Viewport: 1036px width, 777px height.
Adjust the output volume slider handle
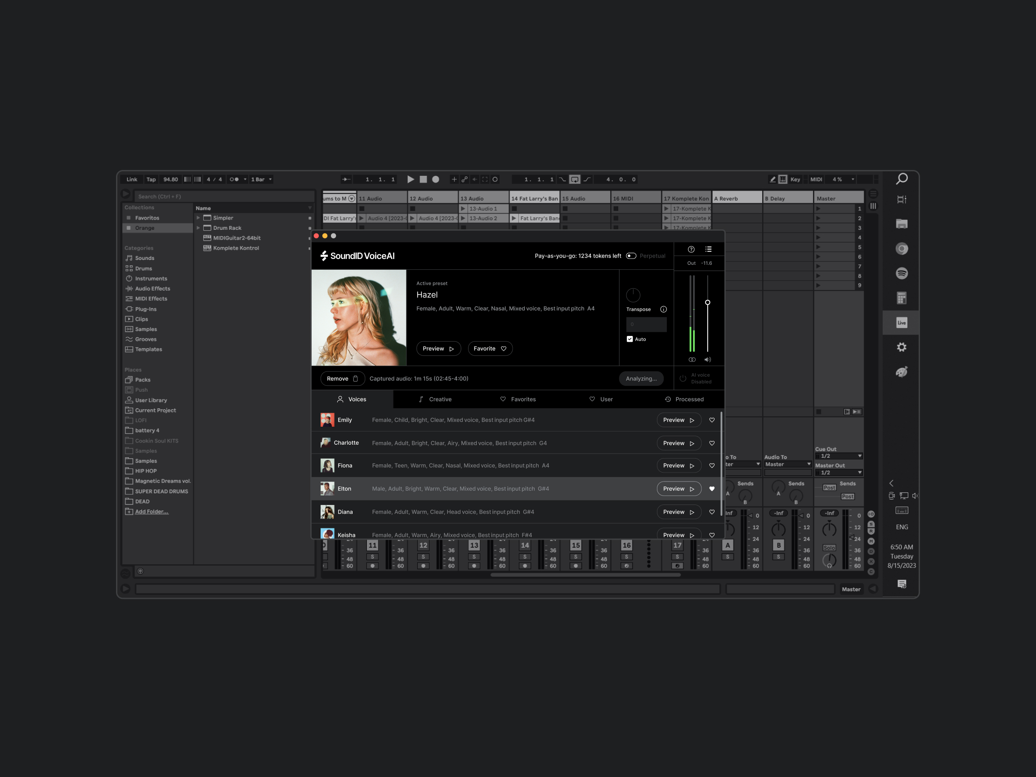coord(707,303)
